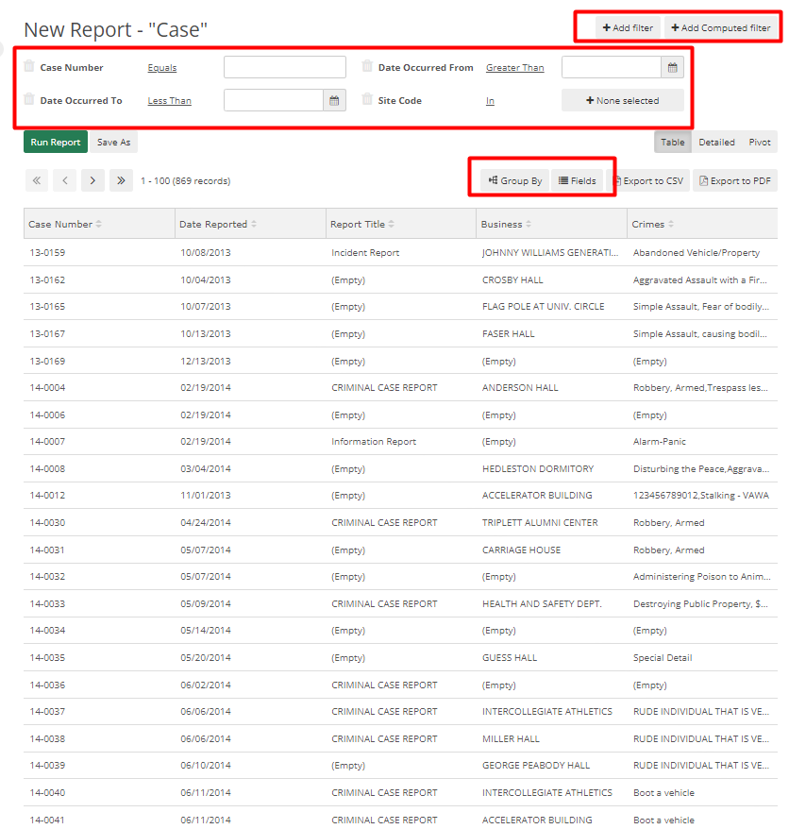Open the Group By options

(x=515, y=179)
